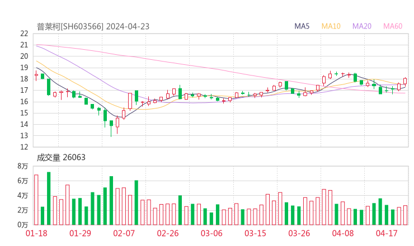Click the MA20 legend label
Viewport: 414px width, 246px height.
[x=362, y=26]
